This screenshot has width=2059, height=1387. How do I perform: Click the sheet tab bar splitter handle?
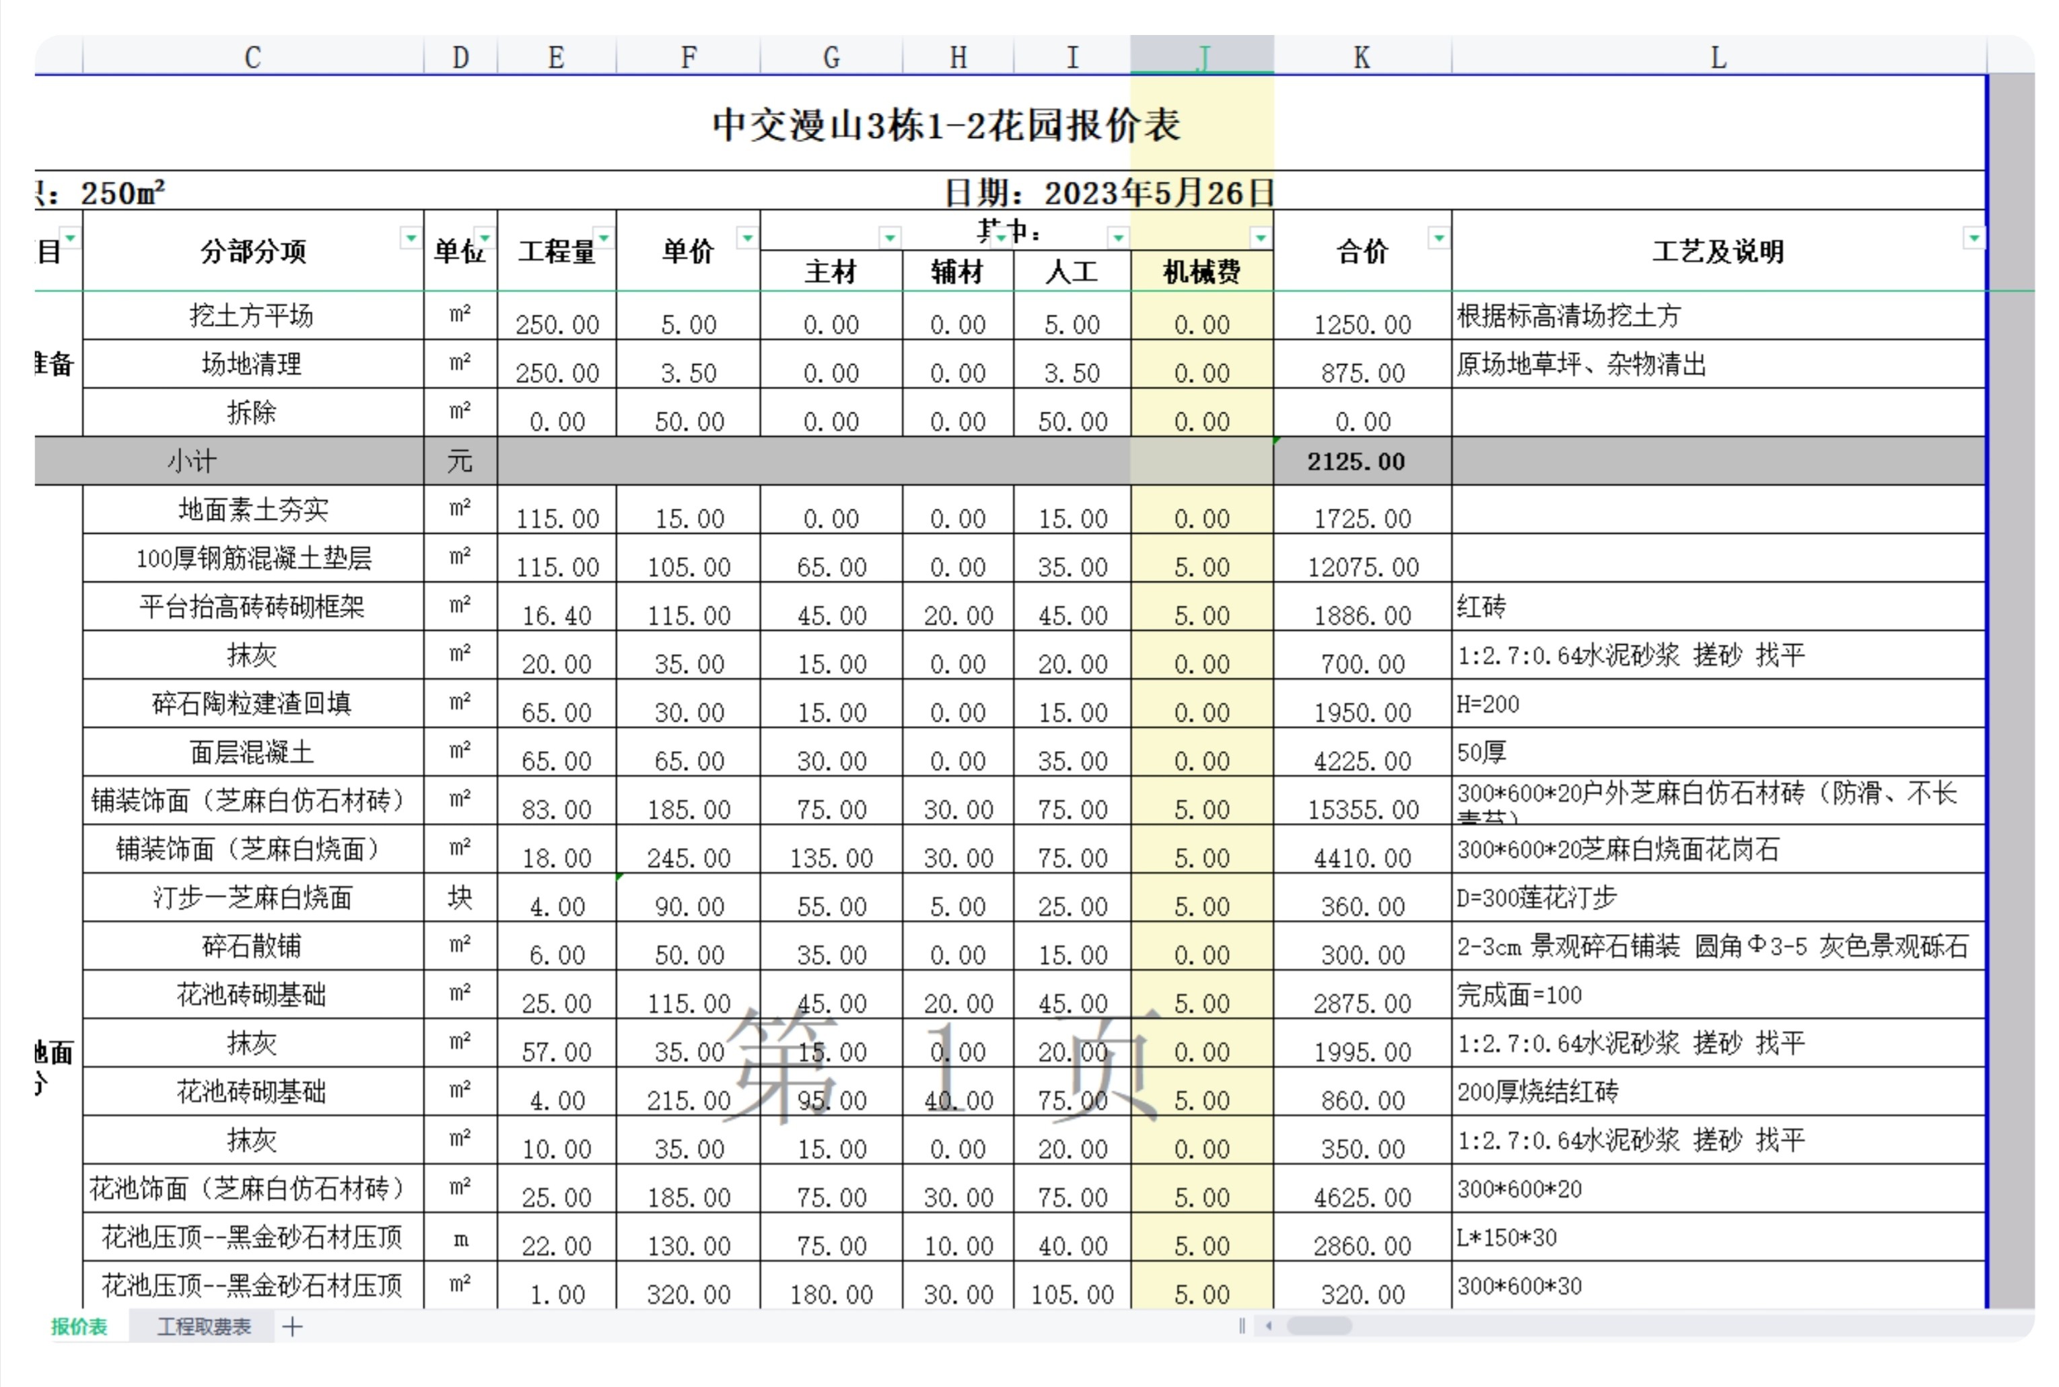point(1242,1325)
